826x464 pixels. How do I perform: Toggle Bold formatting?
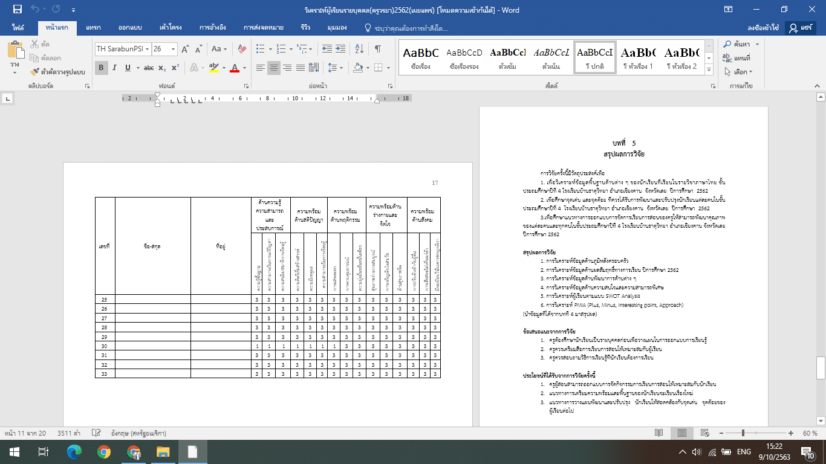(x=101, y=68)
